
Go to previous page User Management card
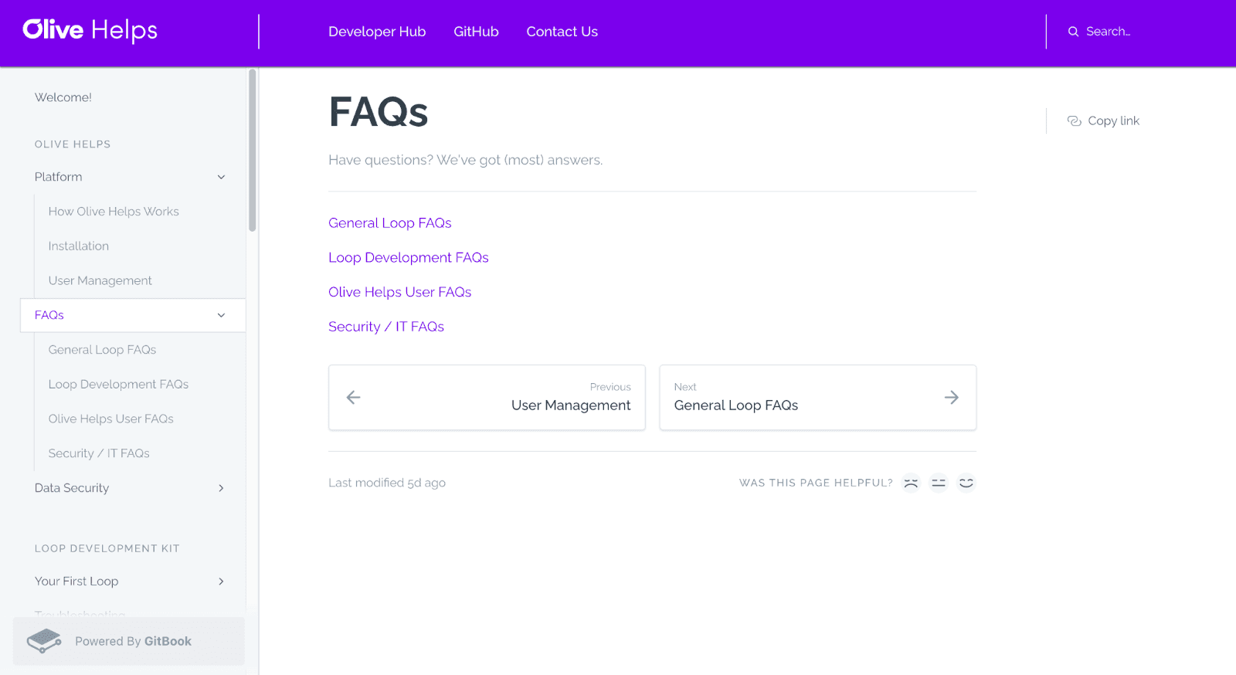(487, 398)
